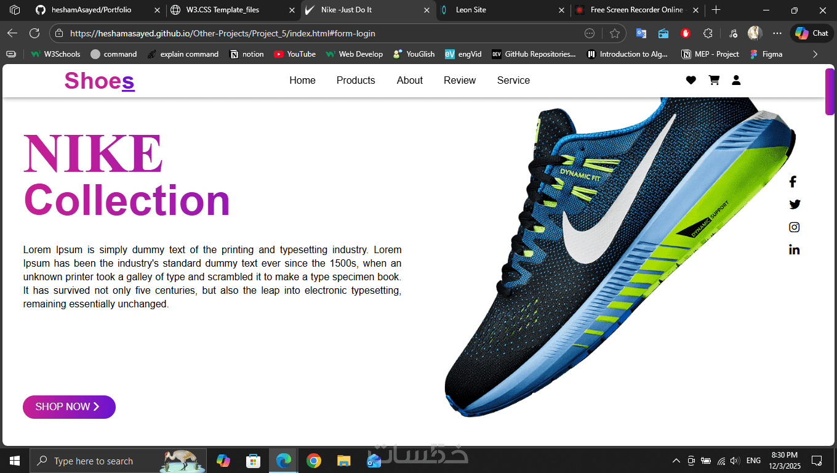The height and width of the screenshot is (473, 837).
Task: Open the Google Translate extension
Action: 641,33
